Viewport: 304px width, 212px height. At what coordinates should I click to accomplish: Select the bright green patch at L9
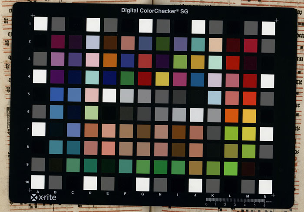231,169
